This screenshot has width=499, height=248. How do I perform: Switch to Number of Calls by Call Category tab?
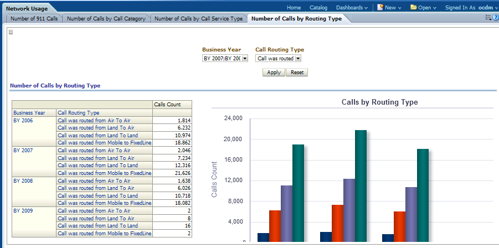(106, 18)
